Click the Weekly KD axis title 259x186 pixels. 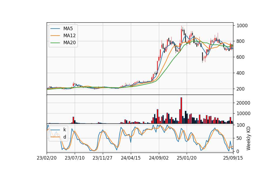click(x=248, y=138)
